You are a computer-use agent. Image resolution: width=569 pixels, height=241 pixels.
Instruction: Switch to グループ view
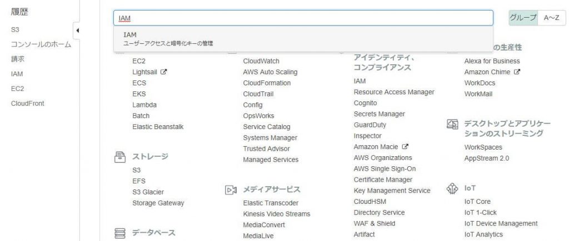coord(522,18)
